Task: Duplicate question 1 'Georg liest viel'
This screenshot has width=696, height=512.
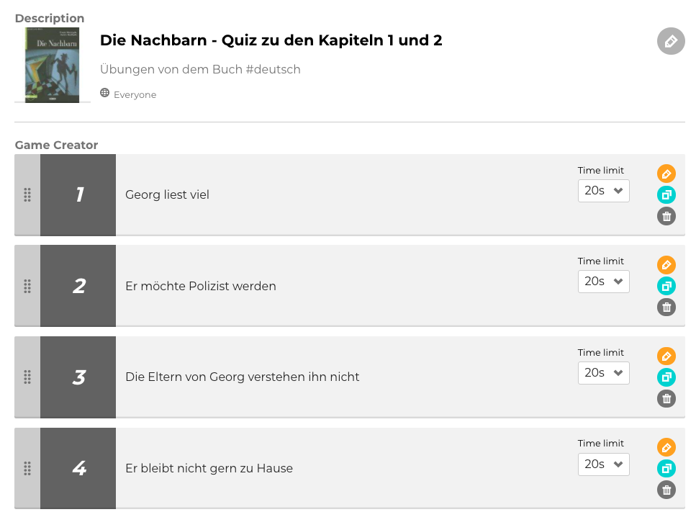Action: coord(666,194)
